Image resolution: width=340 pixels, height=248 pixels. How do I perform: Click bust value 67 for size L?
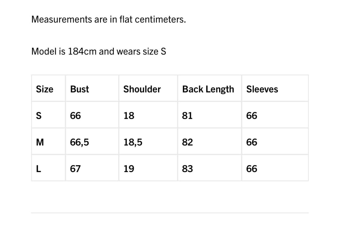(x=75, y=169)
